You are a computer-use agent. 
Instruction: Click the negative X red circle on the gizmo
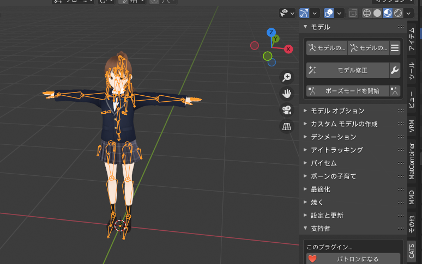point(254,46)
